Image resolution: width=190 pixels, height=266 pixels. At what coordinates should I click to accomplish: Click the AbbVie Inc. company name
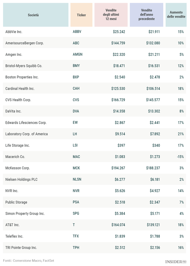point(17,32)
